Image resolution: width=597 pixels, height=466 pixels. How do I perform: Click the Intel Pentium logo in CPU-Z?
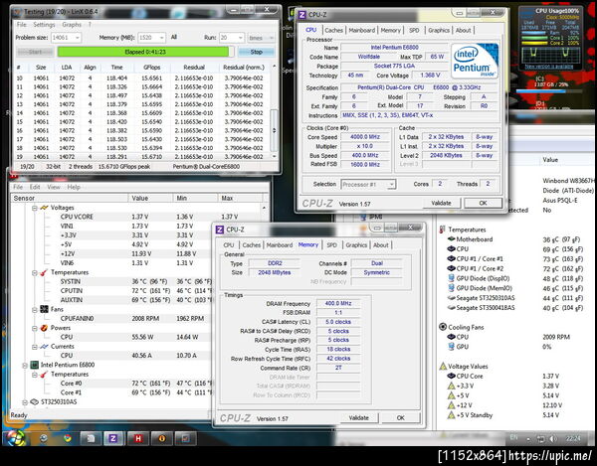[x=475, y=61]
